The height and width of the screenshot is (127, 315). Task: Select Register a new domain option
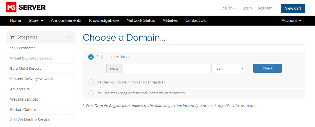91,57
